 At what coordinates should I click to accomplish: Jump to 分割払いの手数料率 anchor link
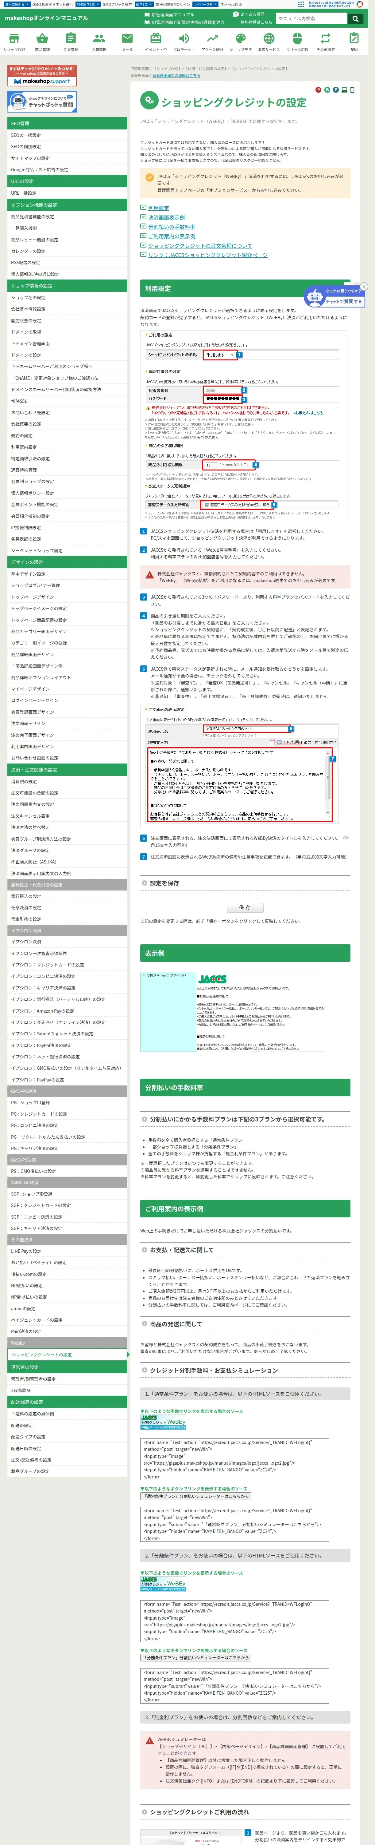pos(172,226)
